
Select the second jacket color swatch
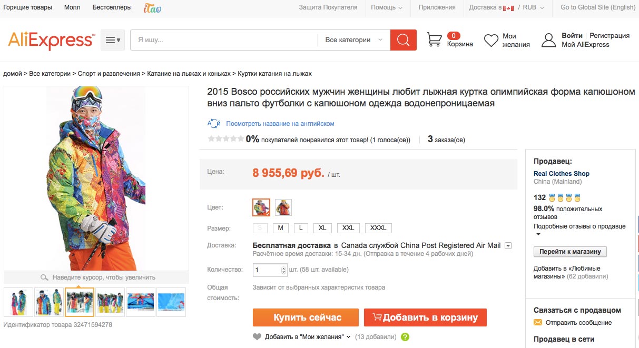click(x=283, y=207)
